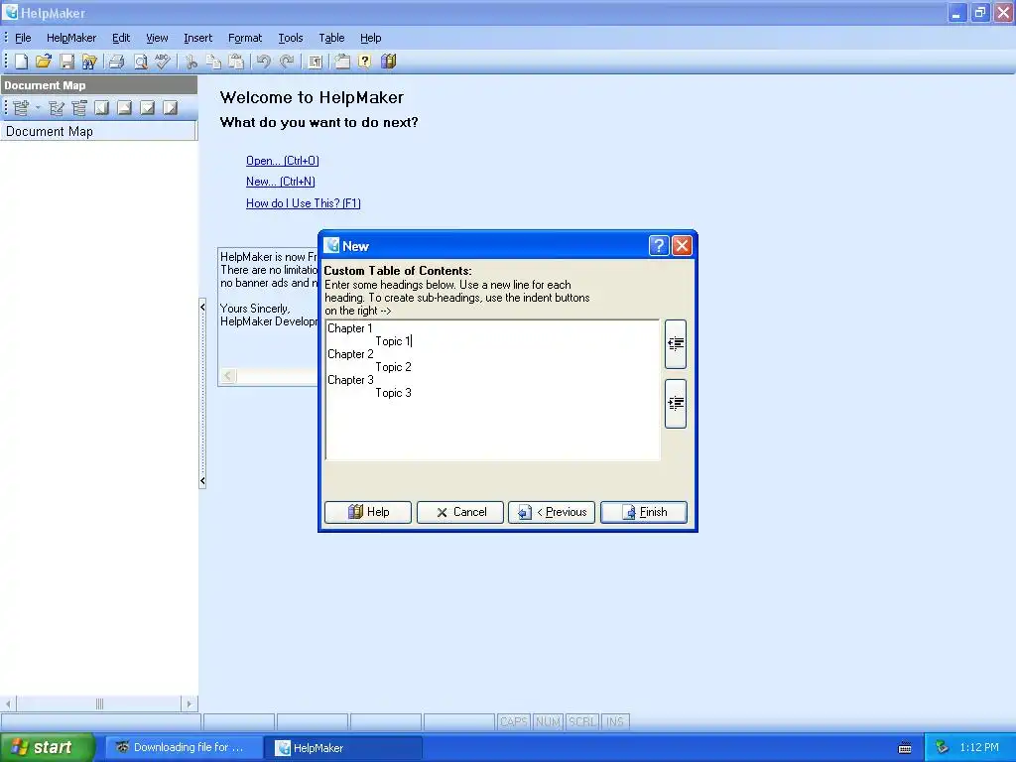Click the indent button in New dialog
This screenshot has width=1016, height=762.
tap(675, 404)
